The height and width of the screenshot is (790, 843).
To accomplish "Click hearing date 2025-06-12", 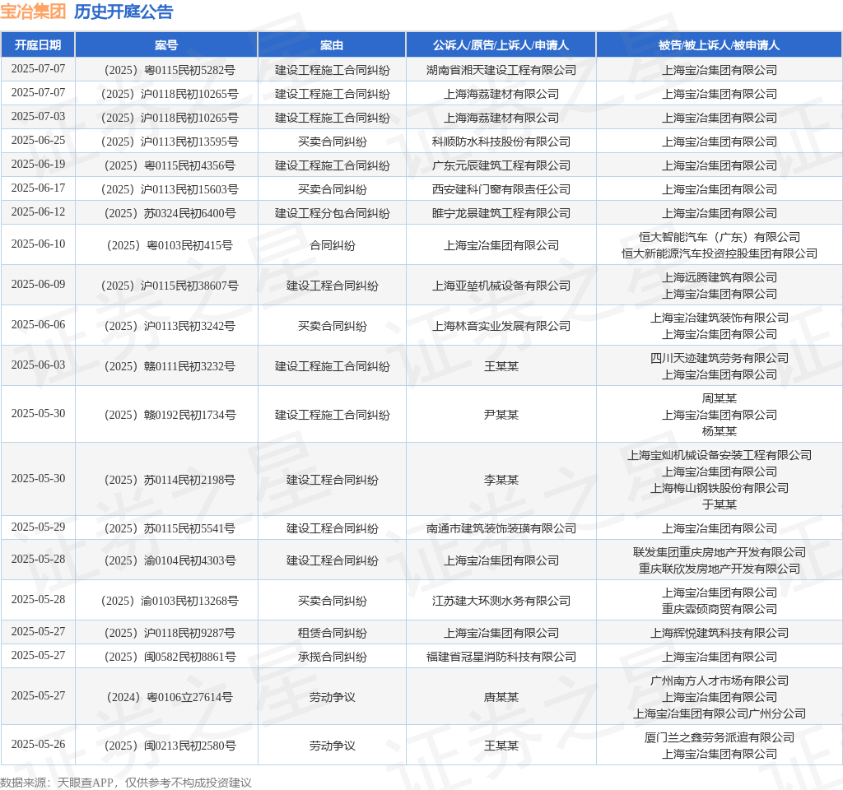I will click(38, 211).
